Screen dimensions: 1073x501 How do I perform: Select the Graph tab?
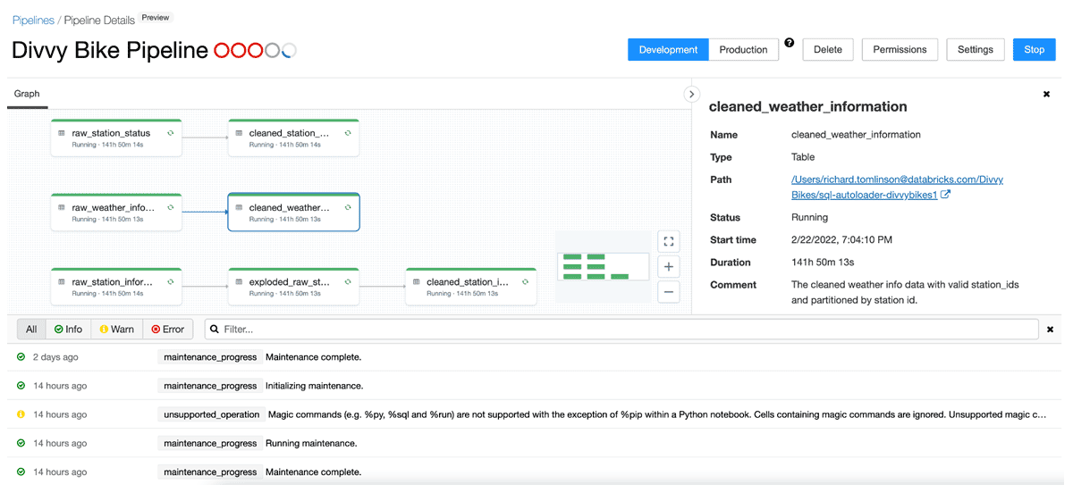(x=27, y=94)
